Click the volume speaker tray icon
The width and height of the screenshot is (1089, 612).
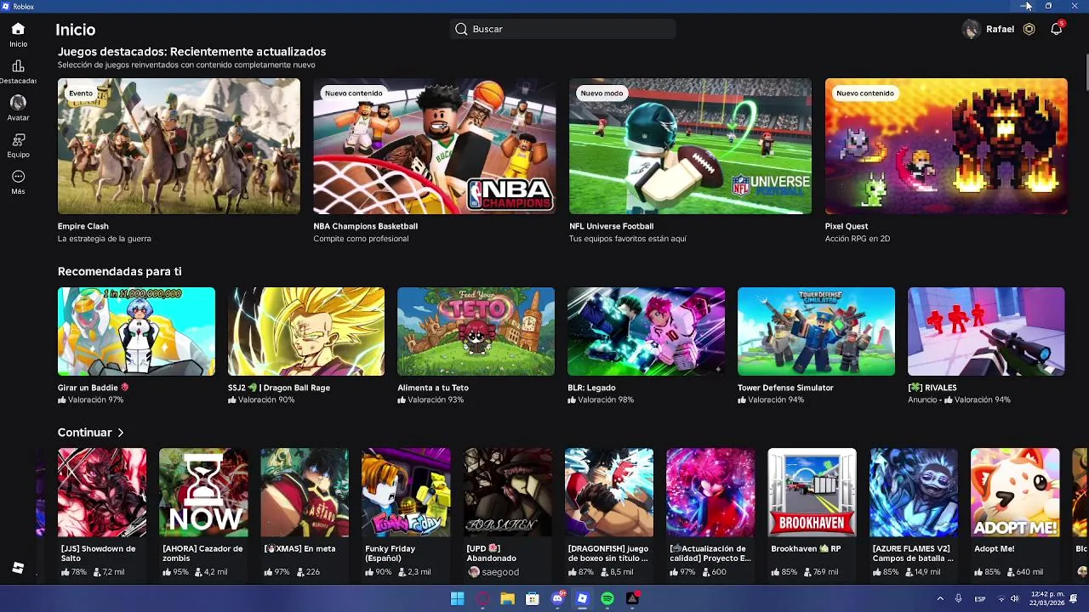point(1014,599)
